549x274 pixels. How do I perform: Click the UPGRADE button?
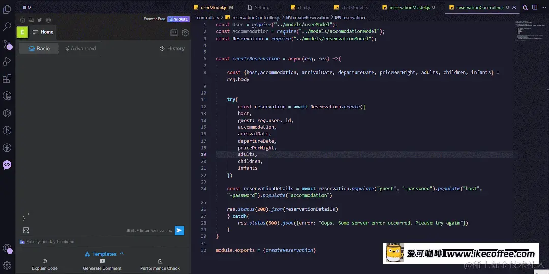(x=178, y=19)
